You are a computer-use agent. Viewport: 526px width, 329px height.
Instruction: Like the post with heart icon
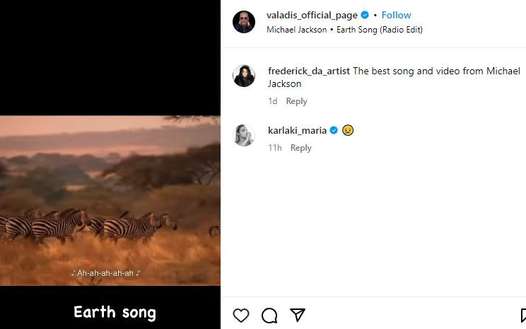(241, 316)
